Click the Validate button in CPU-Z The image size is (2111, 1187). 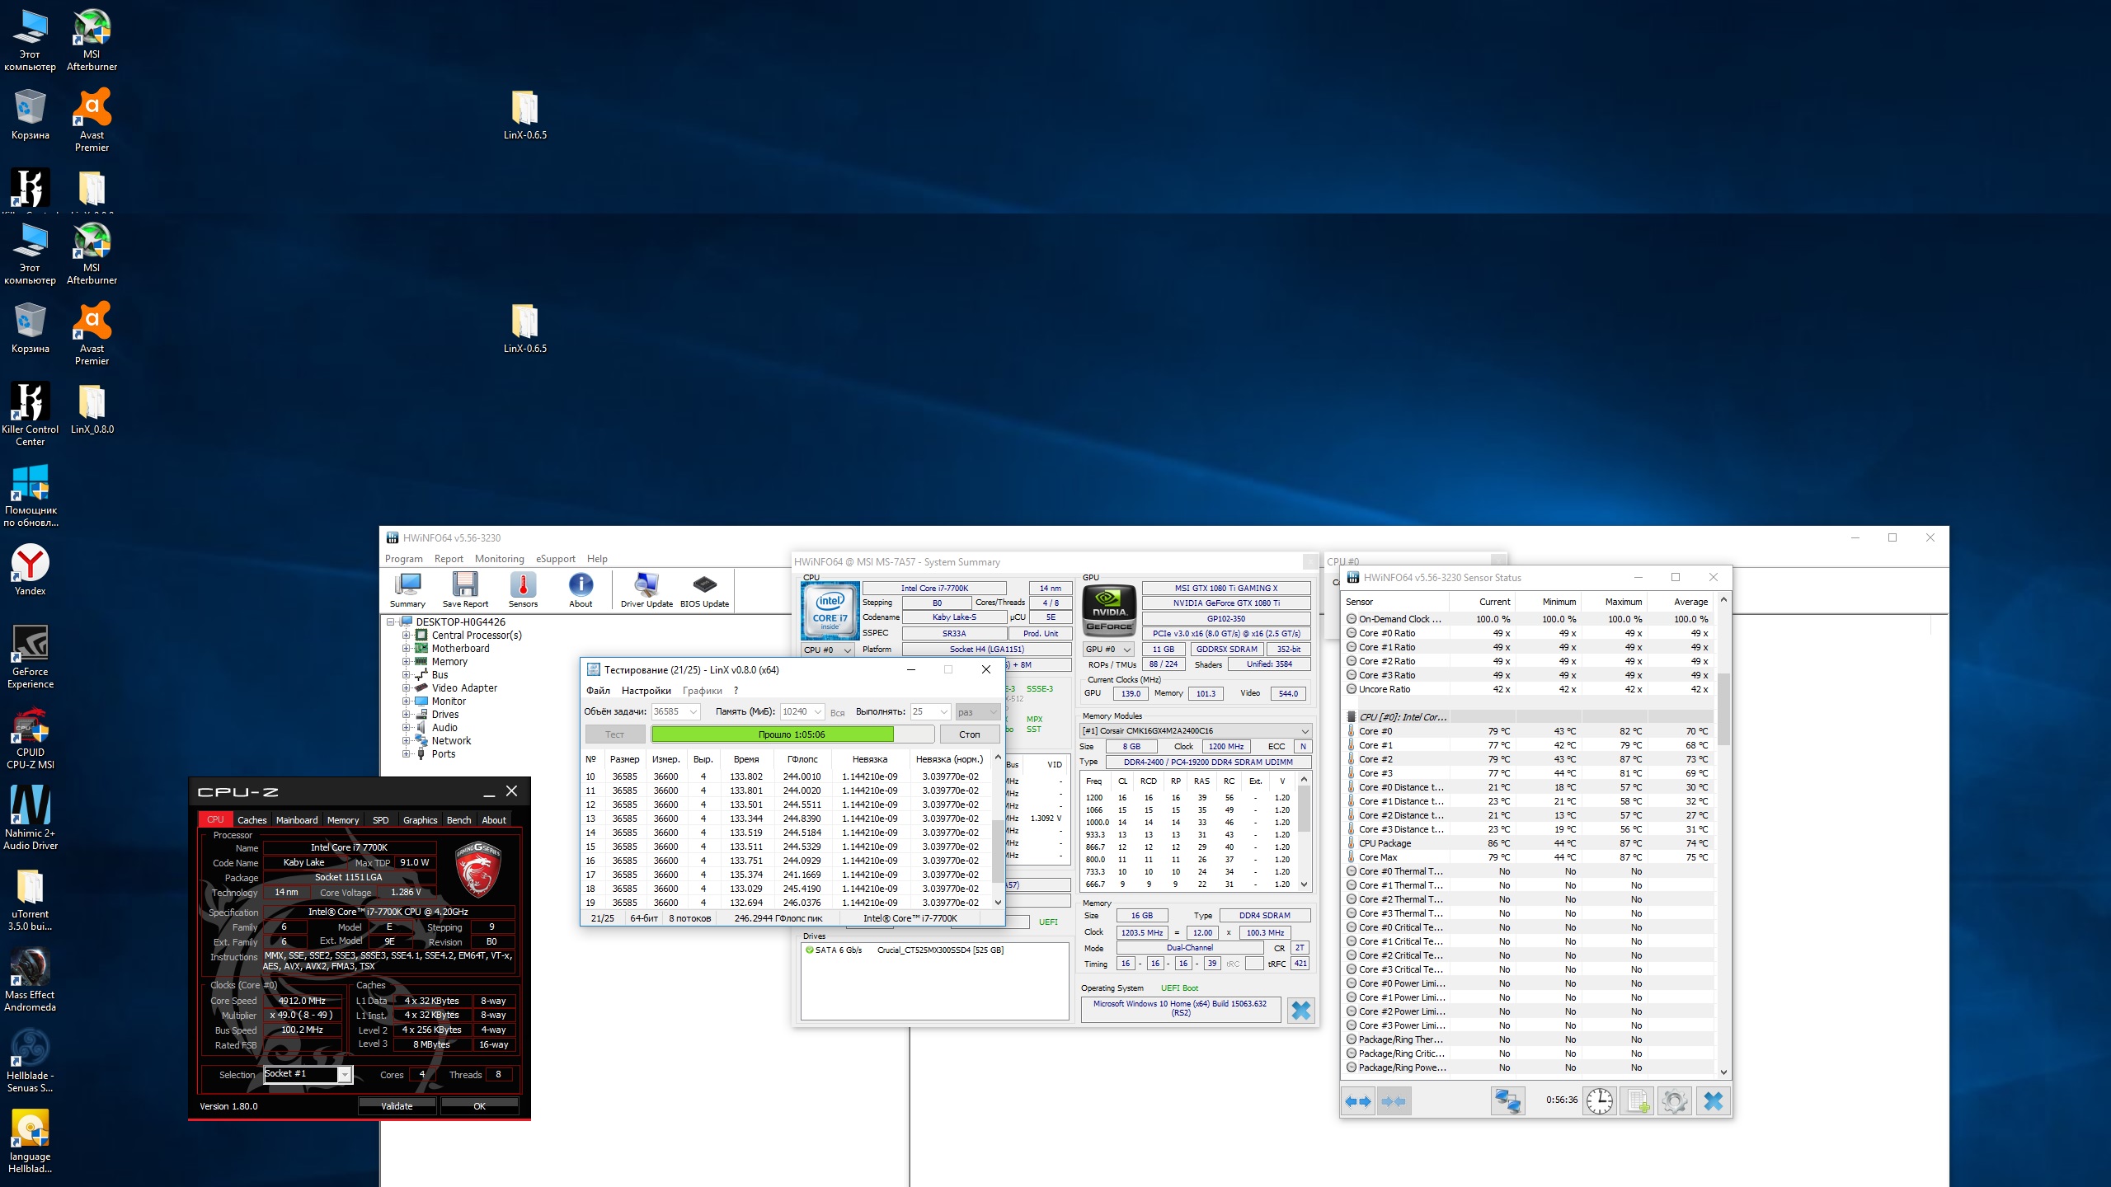point(397,1106)
